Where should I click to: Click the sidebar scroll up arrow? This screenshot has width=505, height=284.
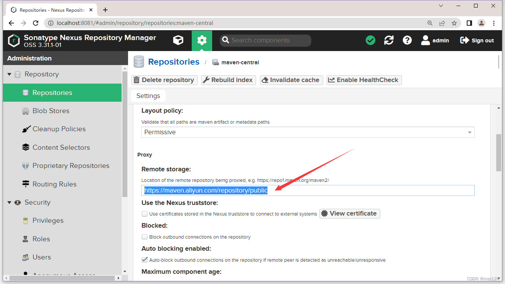(x=125, y=68)
